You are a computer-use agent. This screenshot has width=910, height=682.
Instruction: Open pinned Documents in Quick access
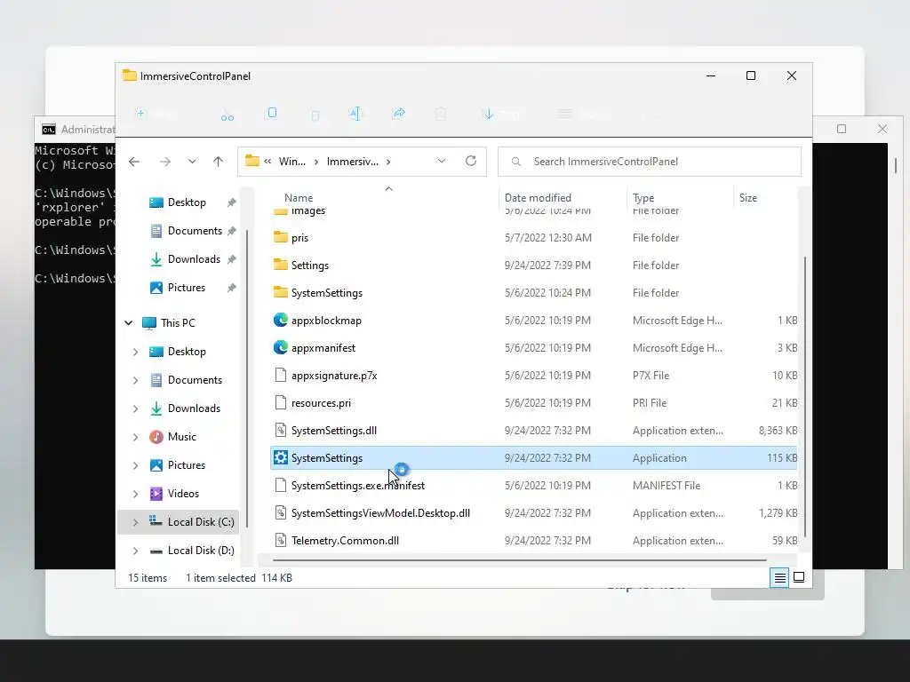point(195,231)
